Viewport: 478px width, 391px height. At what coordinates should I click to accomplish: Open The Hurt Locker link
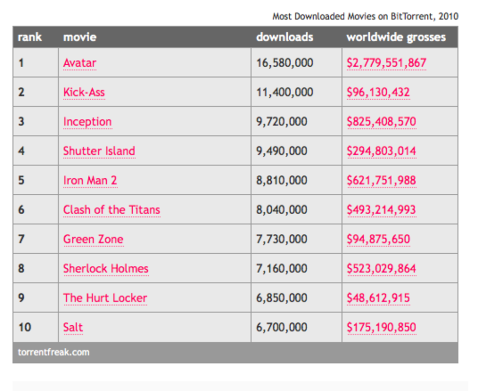tap(105, 298)
